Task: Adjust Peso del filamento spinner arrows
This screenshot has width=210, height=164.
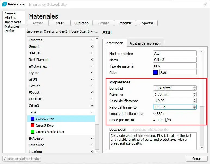Action: coord(194,107)
